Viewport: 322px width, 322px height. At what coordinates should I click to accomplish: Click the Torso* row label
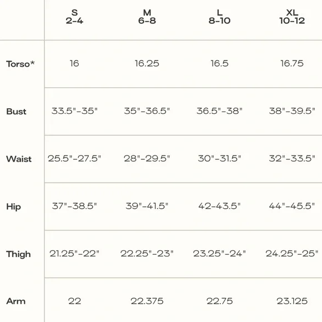(x=20, y=64)
